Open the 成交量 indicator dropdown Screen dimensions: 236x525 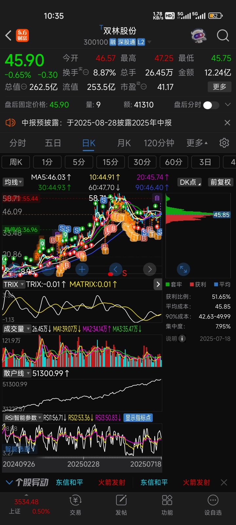click(16, 329)
